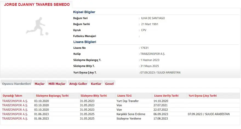The width and height of the screenshot is (241, 129).
Task: Click the Kulüp value Trabzonspor A.Ş.
Action: [x=153, y=54]
